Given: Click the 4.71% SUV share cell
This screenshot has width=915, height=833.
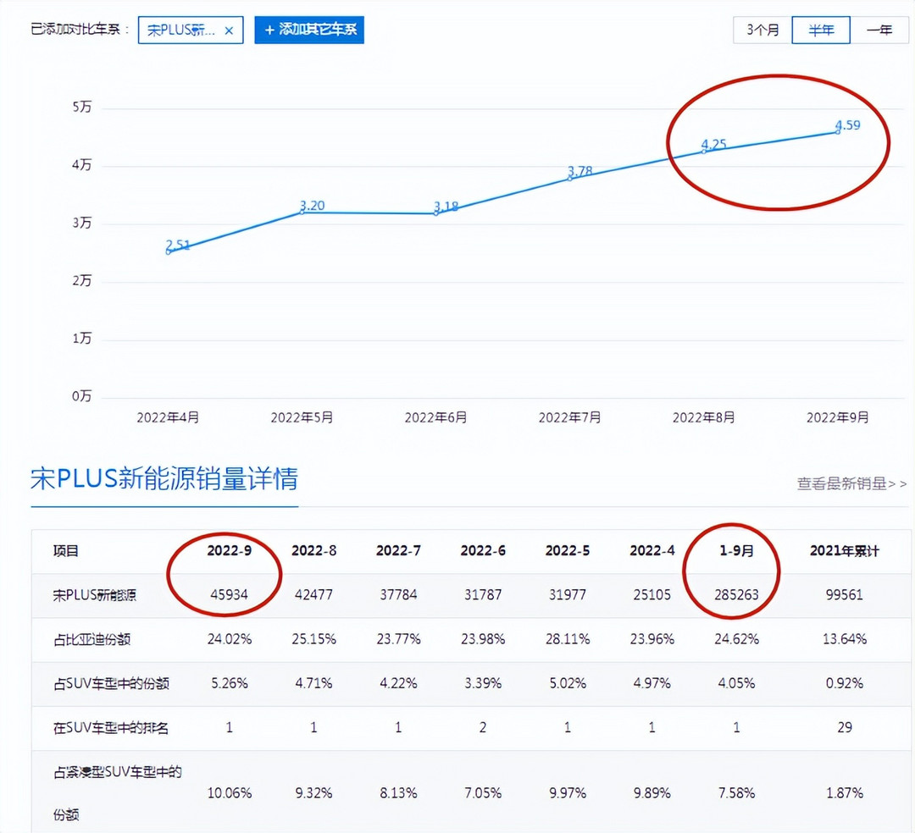Looking at the screenshot, I should click(x=314, y=683).
